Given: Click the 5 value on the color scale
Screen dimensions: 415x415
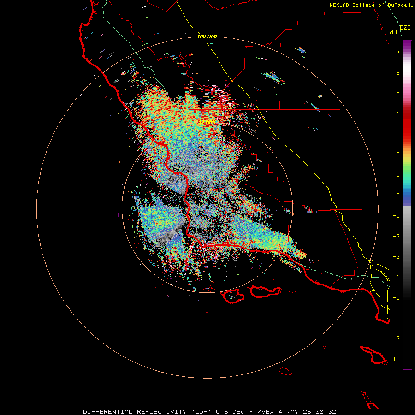Looking at the screenshot, I should (x=398, y=93).
